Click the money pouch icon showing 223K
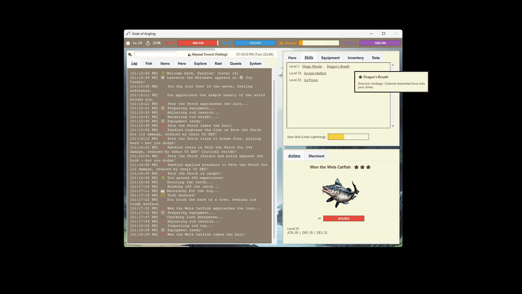Viewport: 522px width, 294px height. click(x=148, y=43)
